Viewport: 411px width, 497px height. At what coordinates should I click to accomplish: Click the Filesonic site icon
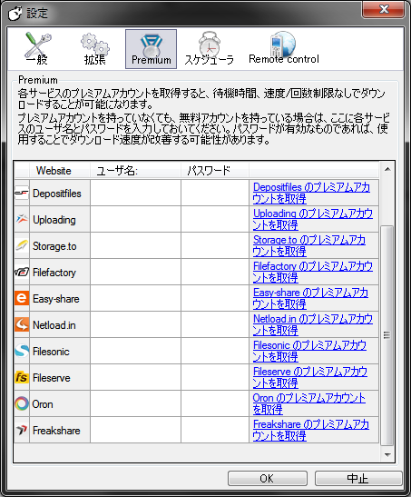click(22, 351)
